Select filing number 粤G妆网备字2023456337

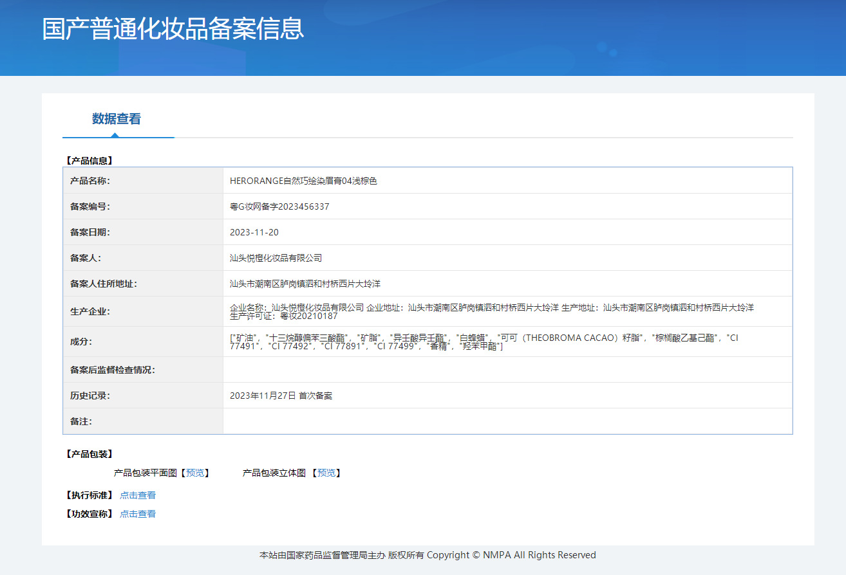[279, 206]
